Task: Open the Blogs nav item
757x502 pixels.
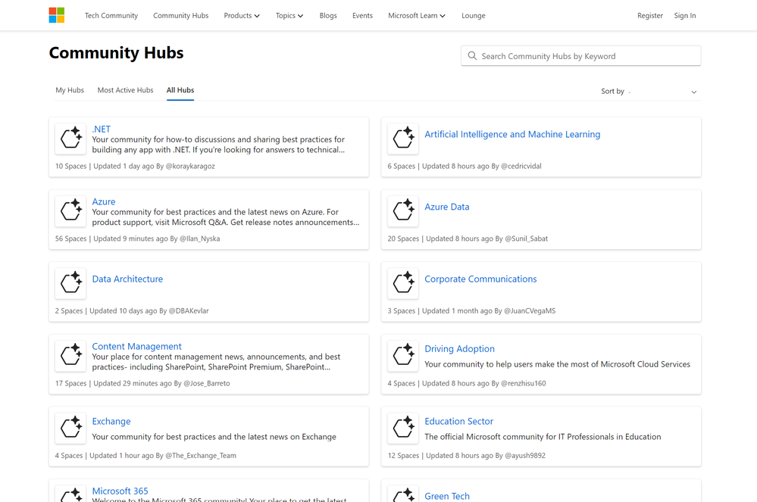Action: point(328,15)
